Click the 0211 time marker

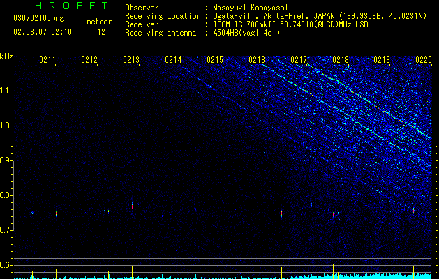47,60
